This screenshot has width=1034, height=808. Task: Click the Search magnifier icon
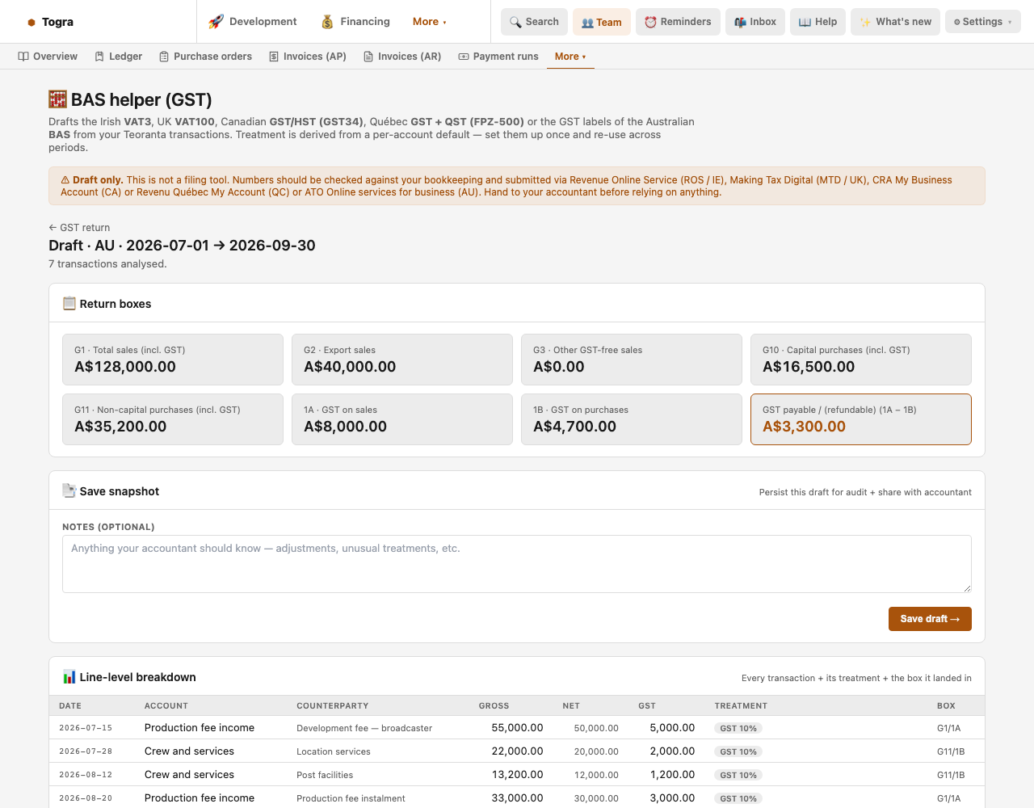tap(515, 22)
